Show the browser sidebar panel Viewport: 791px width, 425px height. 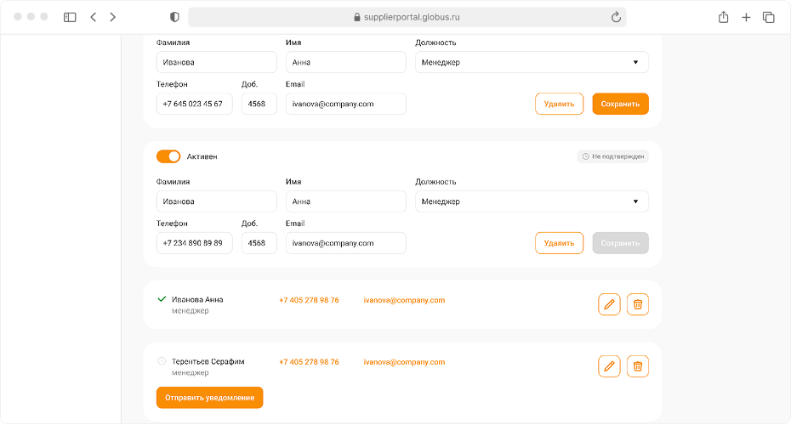[70, 17]
